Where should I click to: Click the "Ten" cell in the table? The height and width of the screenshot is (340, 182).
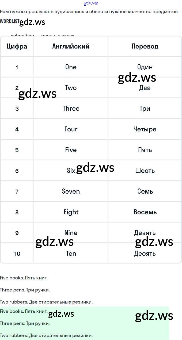click(x=71, y=253)
